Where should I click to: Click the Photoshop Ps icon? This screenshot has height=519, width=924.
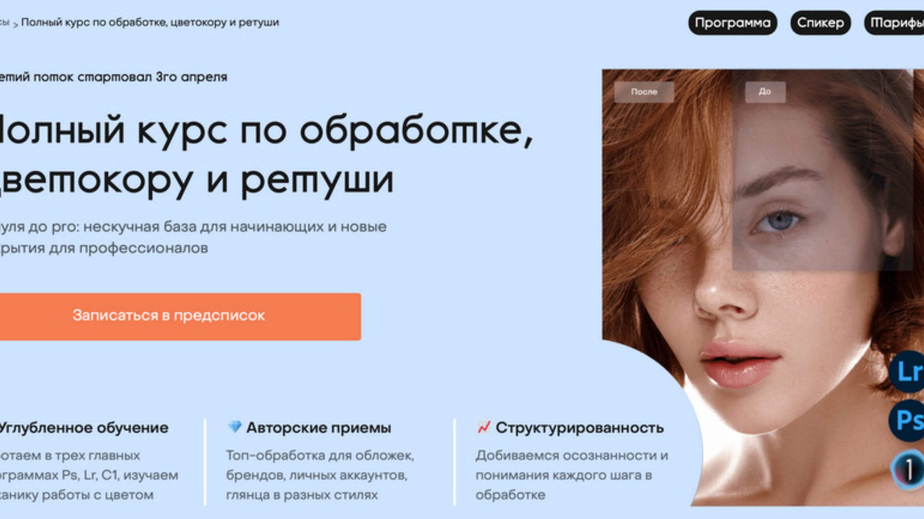907,420
